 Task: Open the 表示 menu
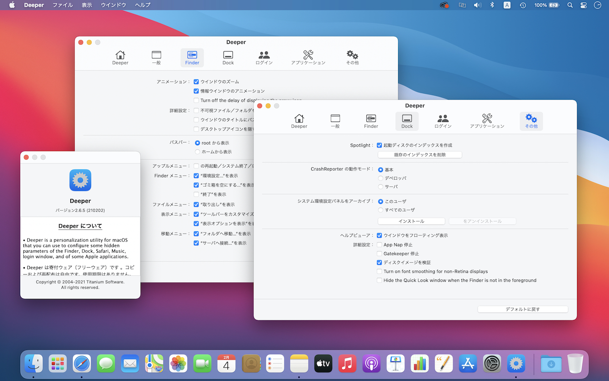[87, 5]
